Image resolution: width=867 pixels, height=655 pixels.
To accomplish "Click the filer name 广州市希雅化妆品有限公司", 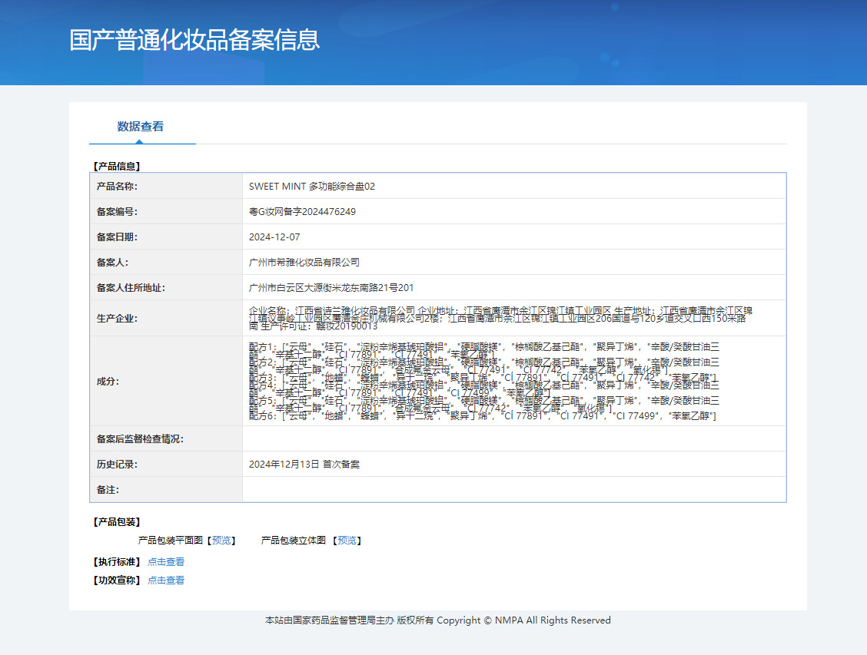I will click(304, 263).
